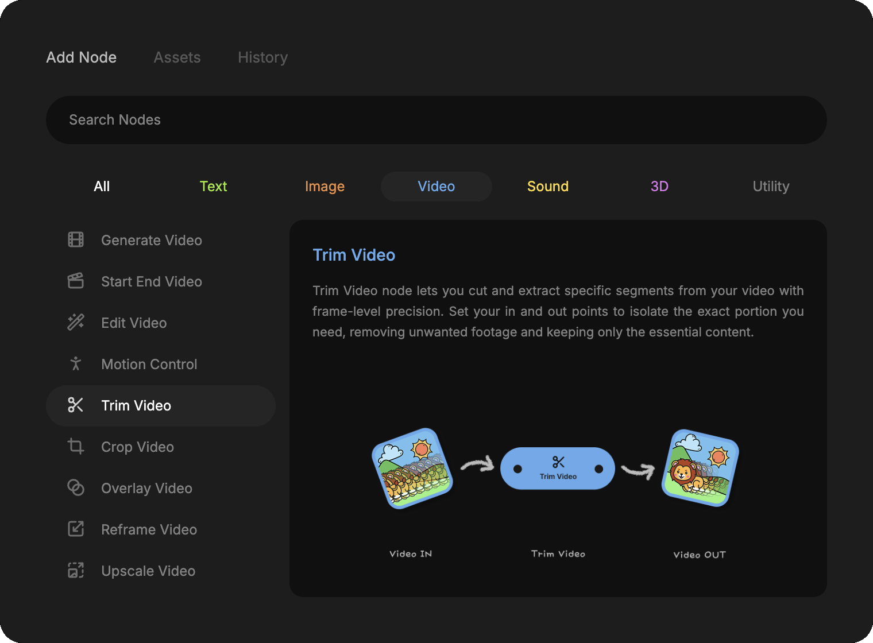Viewport: 873px width, 643px height.
Task: Click the Trim Video scissors icon
Action: click(x=76, y=405)
